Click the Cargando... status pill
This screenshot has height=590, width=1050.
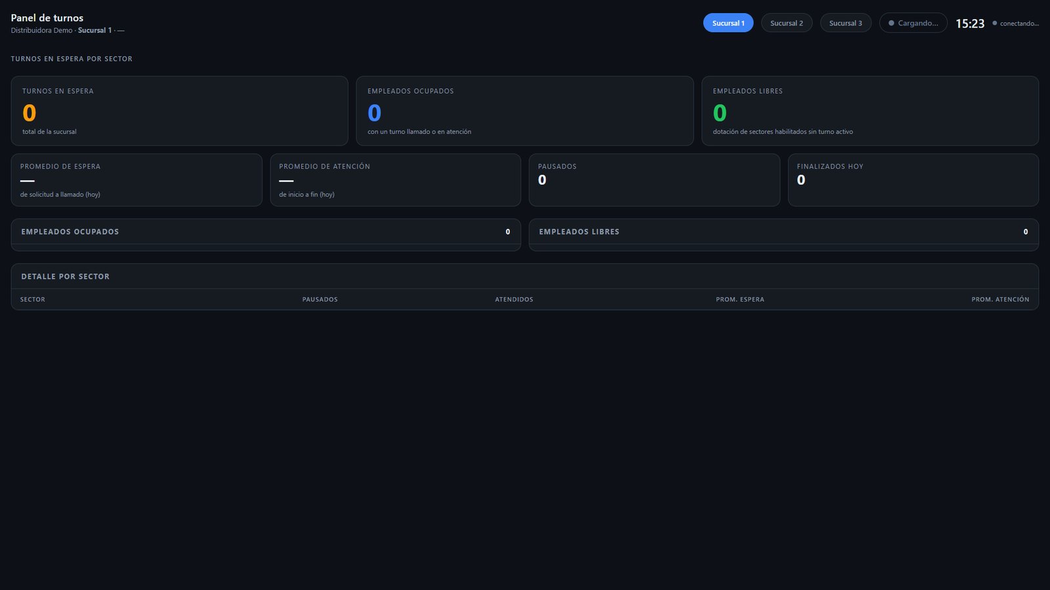coord(913,23)
